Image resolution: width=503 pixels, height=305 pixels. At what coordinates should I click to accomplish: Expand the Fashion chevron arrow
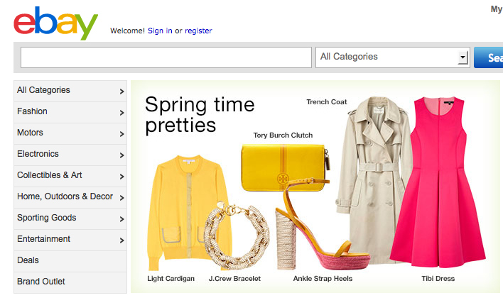coord(121,113)
